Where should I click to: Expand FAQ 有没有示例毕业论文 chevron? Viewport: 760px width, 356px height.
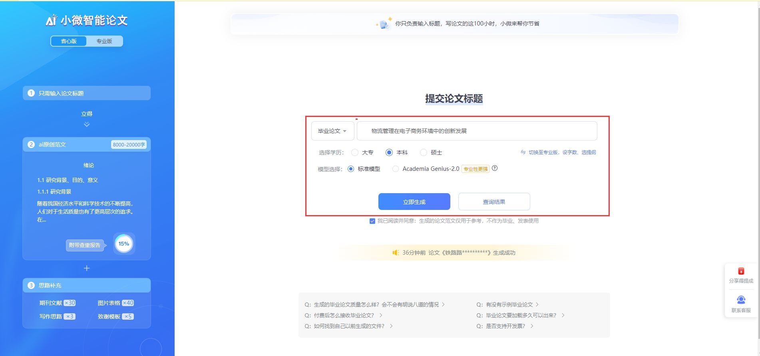(537, 305)
